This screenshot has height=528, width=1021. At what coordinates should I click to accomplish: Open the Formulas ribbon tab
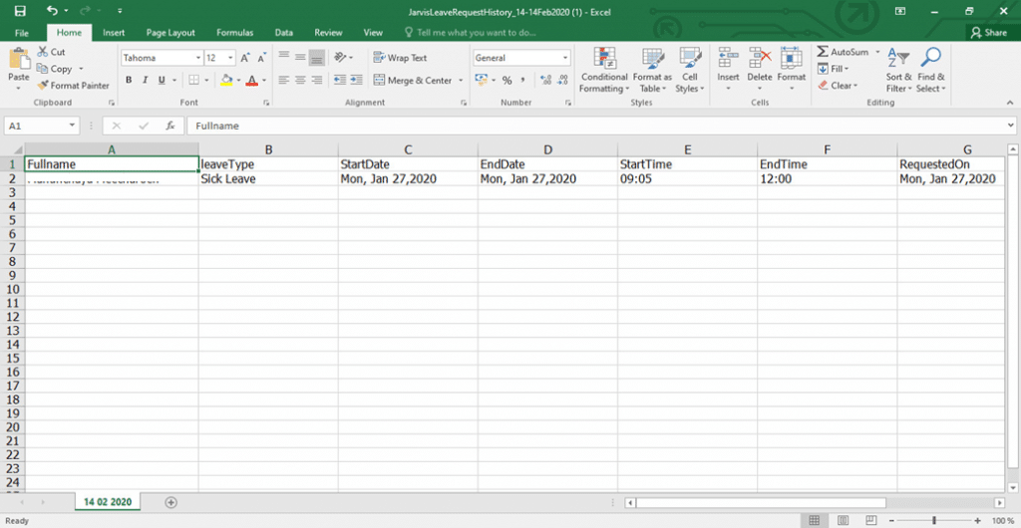coord(234,33)
